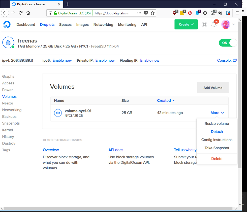
Task: Open a new browser tab
Action: pos(67,4)
